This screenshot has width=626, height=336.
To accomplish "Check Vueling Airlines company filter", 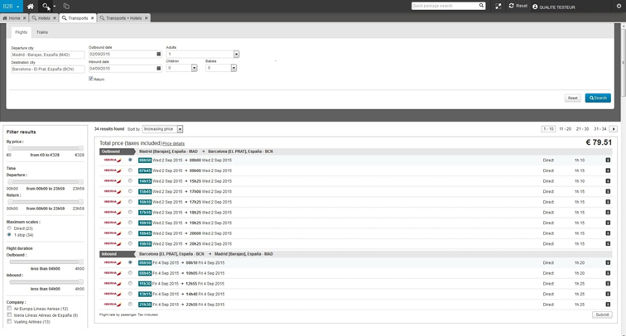I will tap(10, 322).
